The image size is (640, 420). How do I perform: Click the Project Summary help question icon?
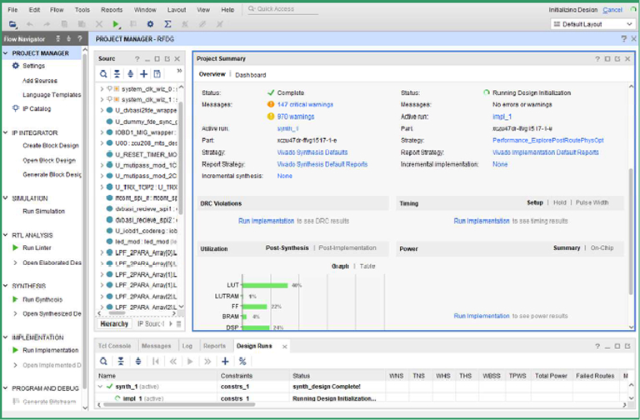click(x=597, y=59)
